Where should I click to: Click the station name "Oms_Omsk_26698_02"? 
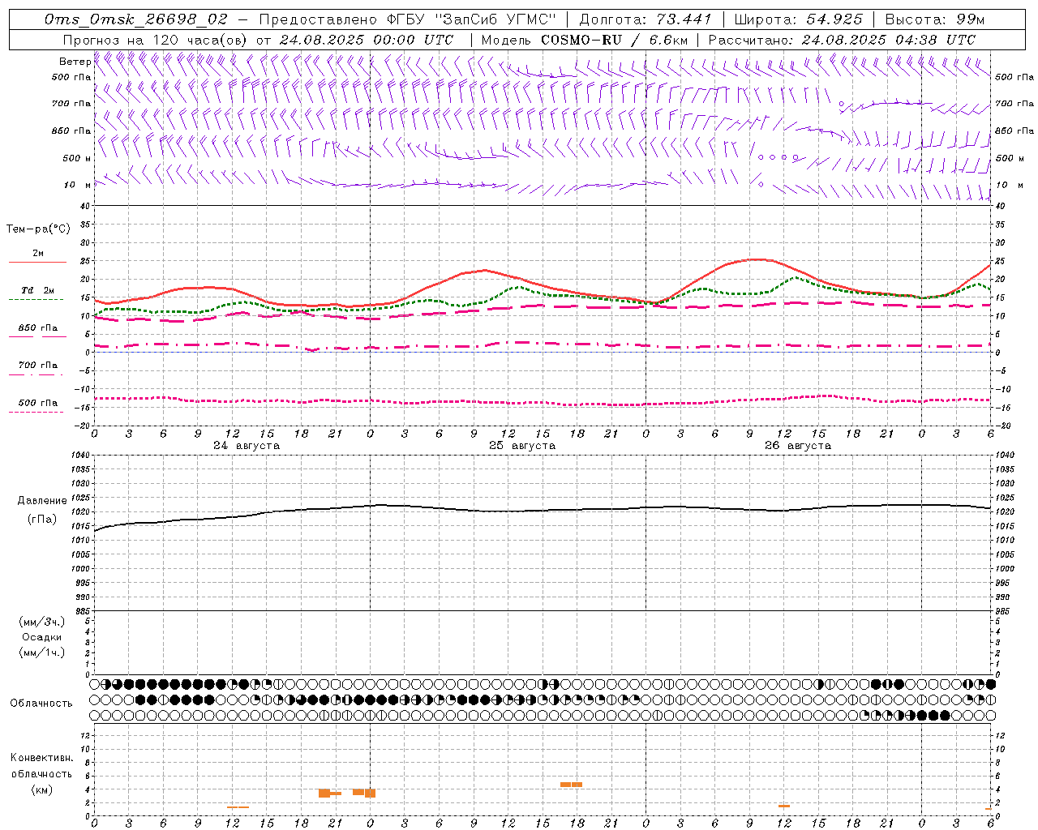(136, 19)
